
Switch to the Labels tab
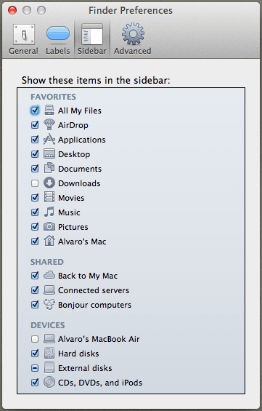(x=58, y=39)
